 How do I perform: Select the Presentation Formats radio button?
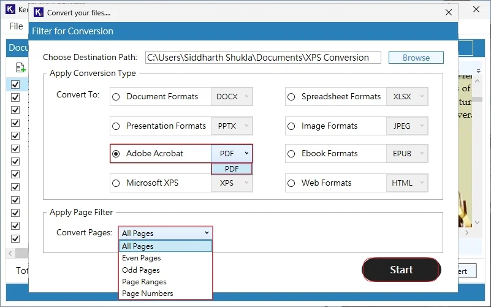tap(116, 126)
